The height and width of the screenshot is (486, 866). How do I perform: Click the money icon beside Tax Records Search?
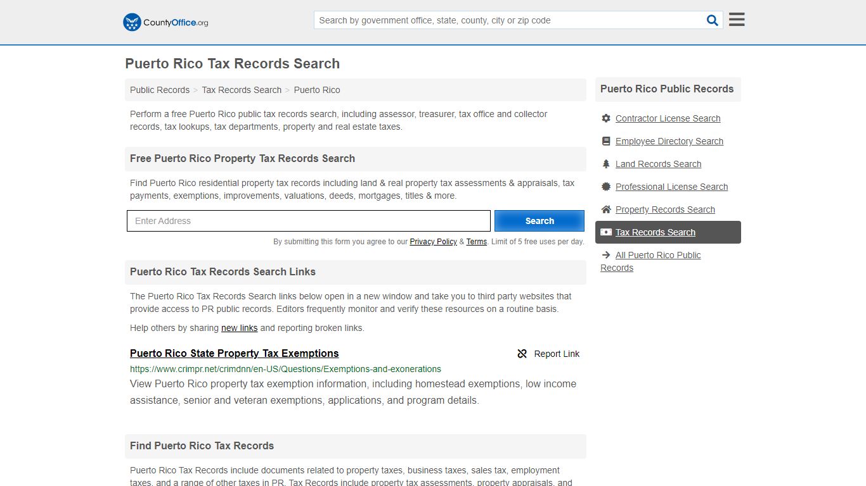606,232
